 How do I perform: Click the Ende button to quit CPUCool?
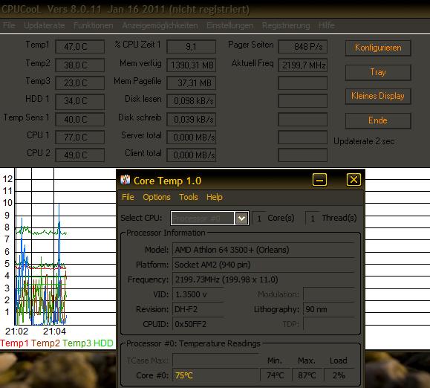point(378,120)
